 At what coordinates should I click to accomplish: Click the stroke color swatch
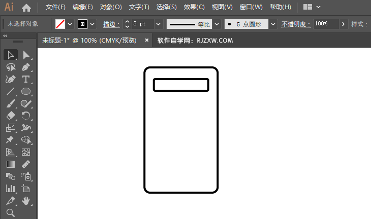click(x=82, y=24)
